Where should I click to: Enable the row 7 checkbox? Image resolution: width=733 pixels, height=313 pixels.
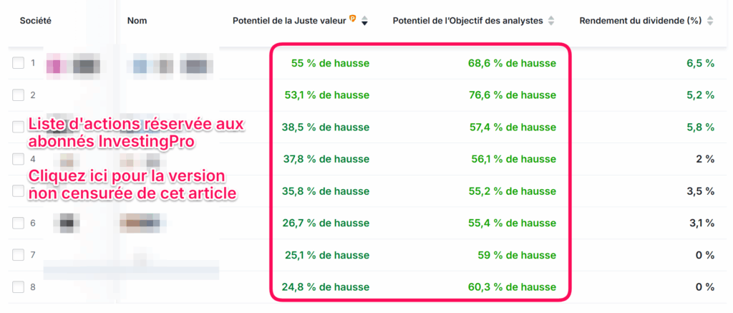click(18, 255)
